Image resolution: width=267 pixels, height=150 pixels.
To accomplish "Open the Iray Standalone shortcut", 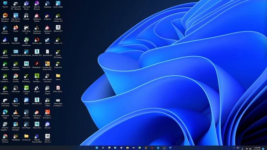I will 37,78.
